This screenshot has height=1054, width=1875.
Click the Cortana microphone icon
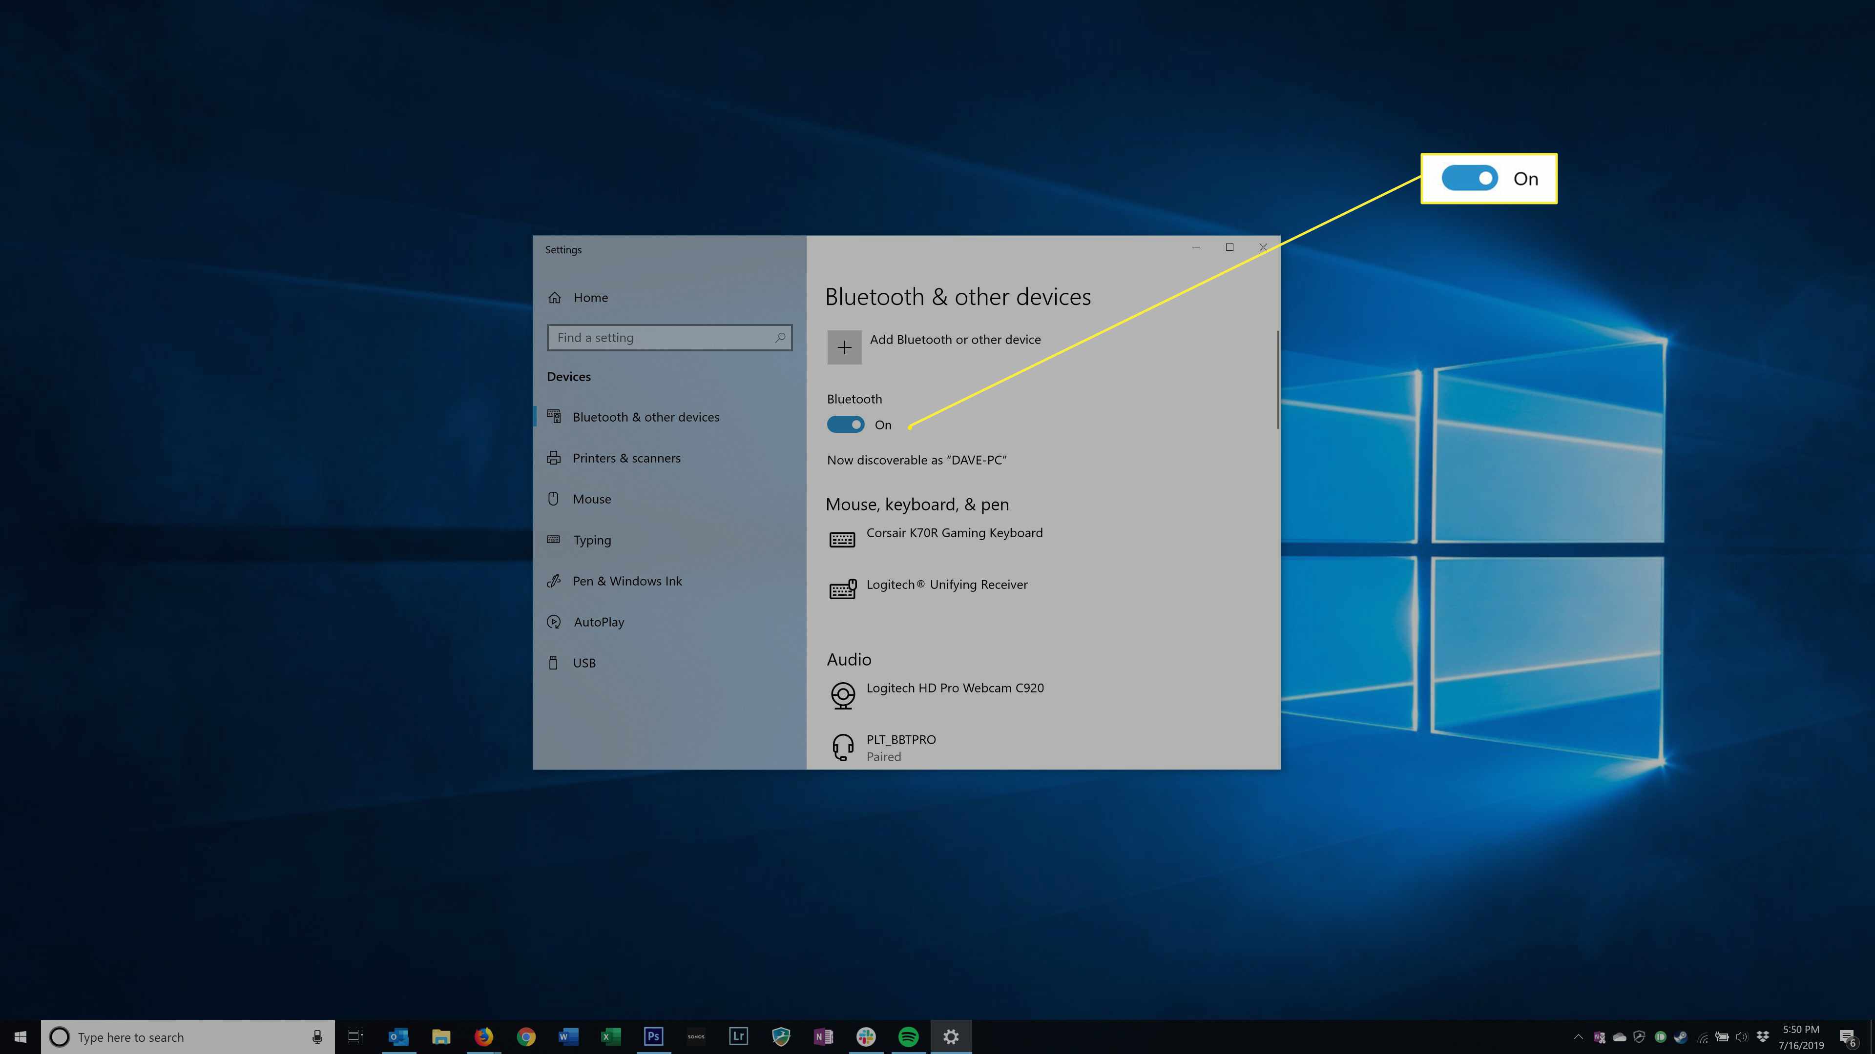(317, 1037)
